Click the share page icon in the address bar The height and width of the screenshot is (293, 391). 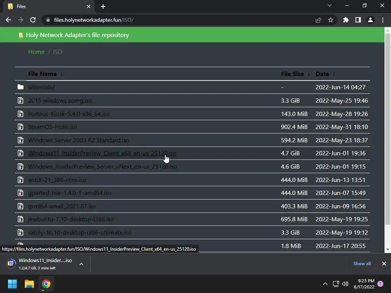(318, 20)
